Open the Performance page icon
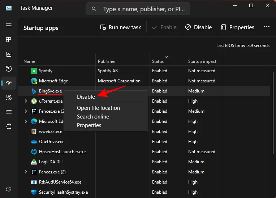276x198 pixels. tap(9, 54)
